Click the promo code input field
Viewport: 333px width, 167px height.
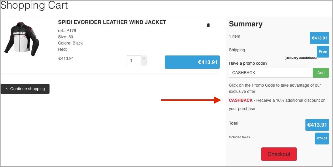pyautogui.click(x=271, y=73)
